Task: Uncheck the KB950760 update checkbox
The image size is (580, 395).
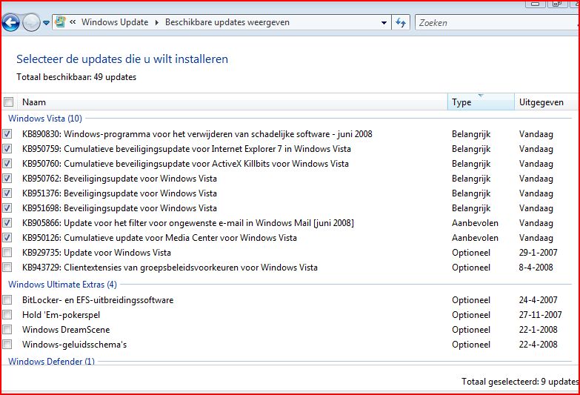Action: 7,163
